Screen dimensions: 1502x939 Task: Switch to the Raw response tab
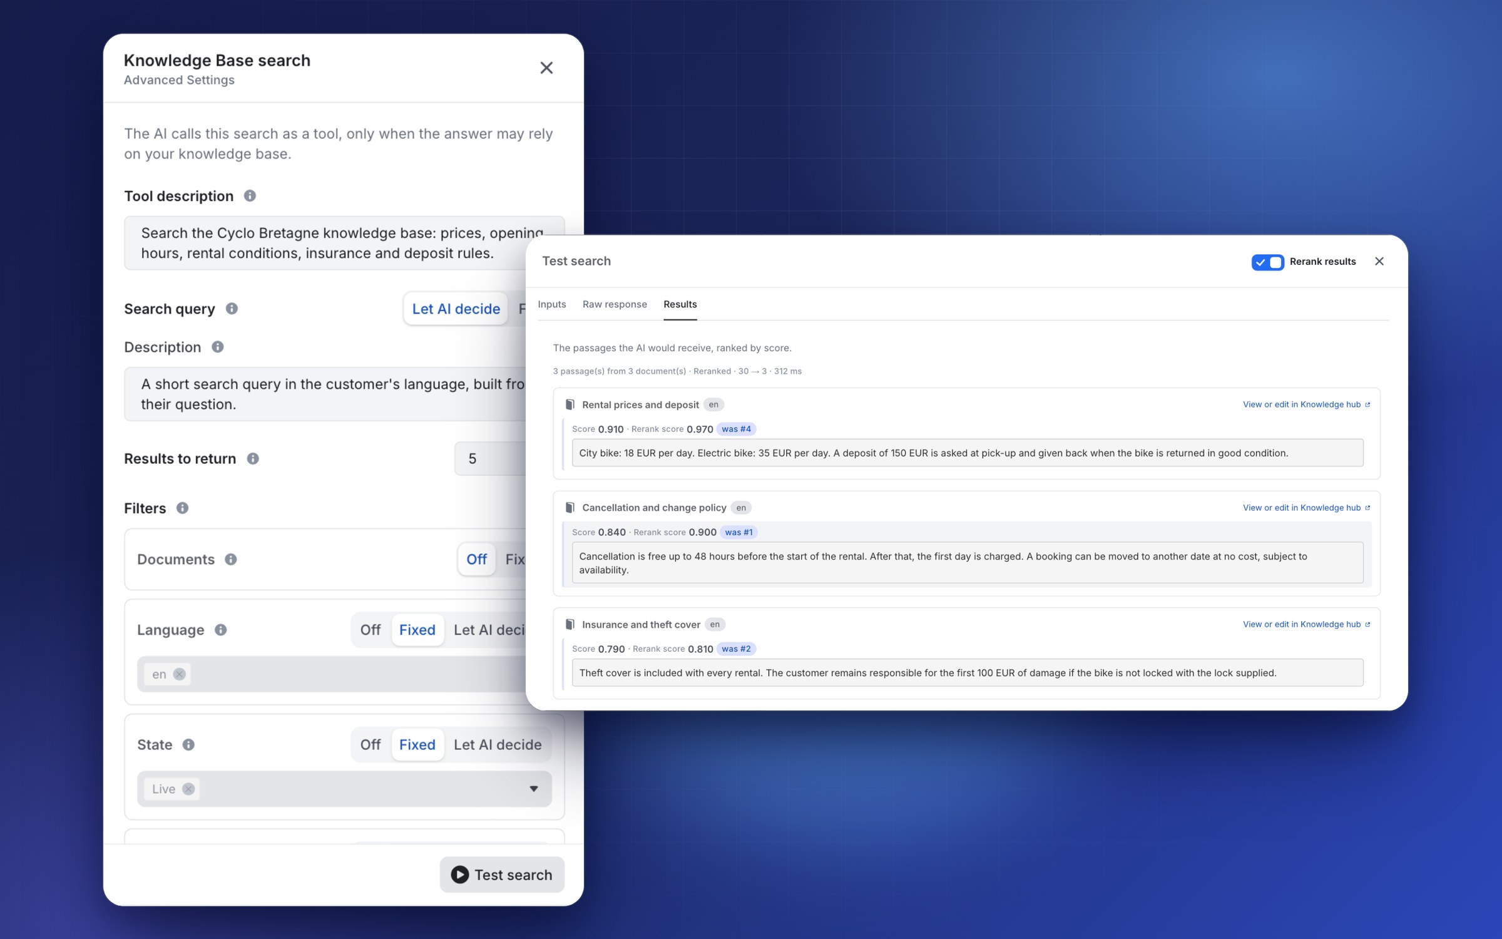615,304
